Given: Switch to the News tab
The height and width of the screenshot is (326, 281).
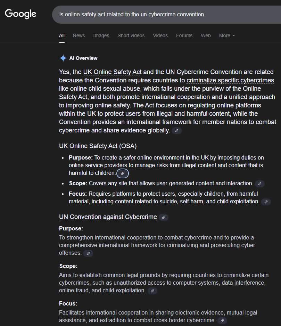Looking at the screenshot, I should 79,35.
